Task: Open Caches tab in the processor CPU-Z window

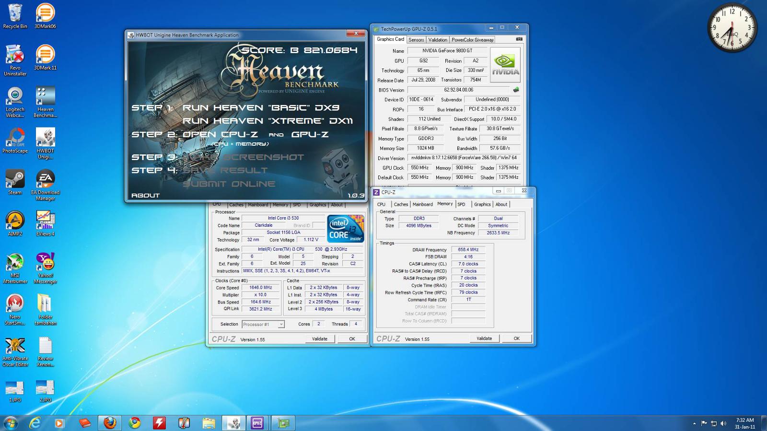Action: 236,205
